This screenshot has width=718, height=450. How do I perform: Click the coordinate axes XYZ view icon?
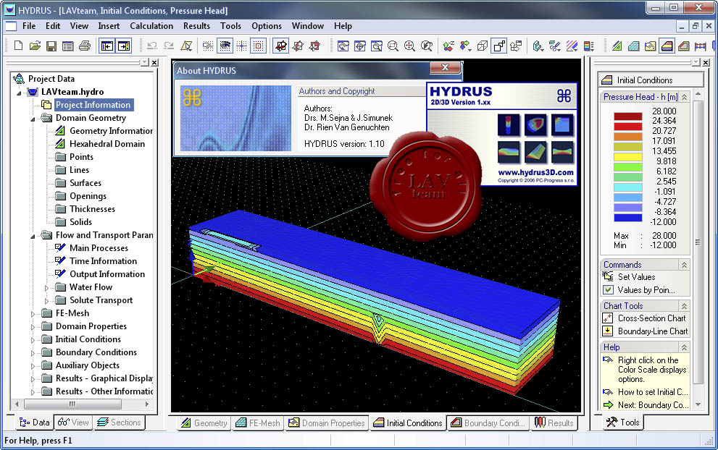click(x=448, y=46)
